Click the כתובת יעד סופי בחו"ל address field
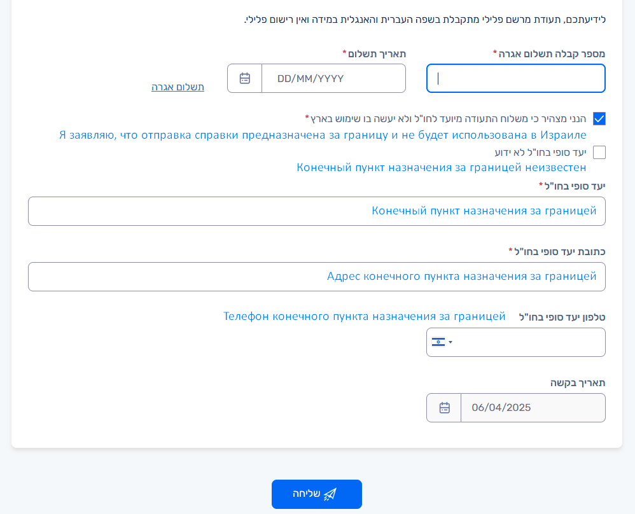Viewport: 635px width, 514px height. (x=316, y=277)
